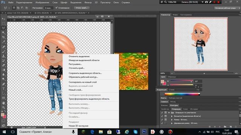This screenshot has height=135, width=241.
Task: Open the Фильтр menu
Action: (x=88, y=3)
